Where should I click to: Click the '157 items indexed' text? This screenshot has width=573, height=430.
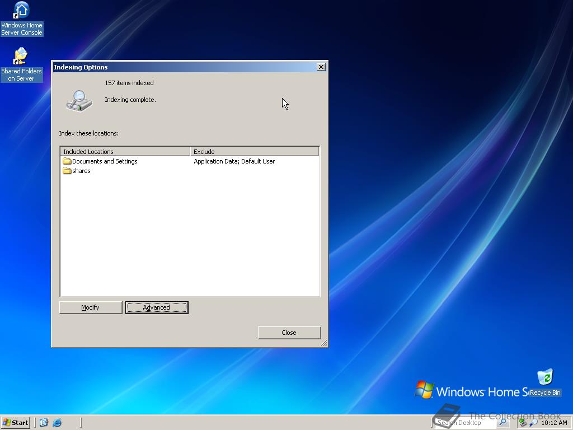tap(129, 83)
